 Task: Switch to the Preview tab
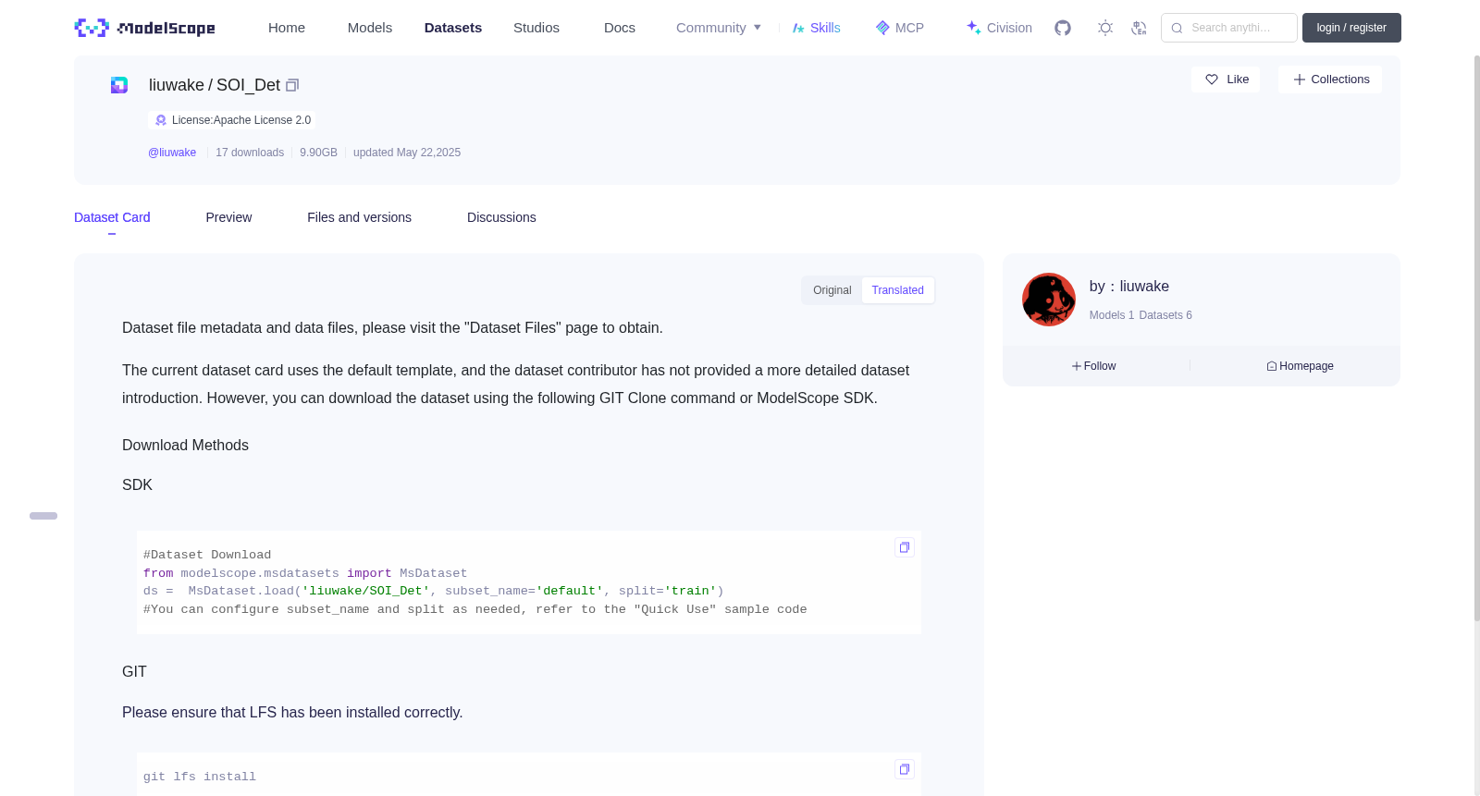pos(228,217)
